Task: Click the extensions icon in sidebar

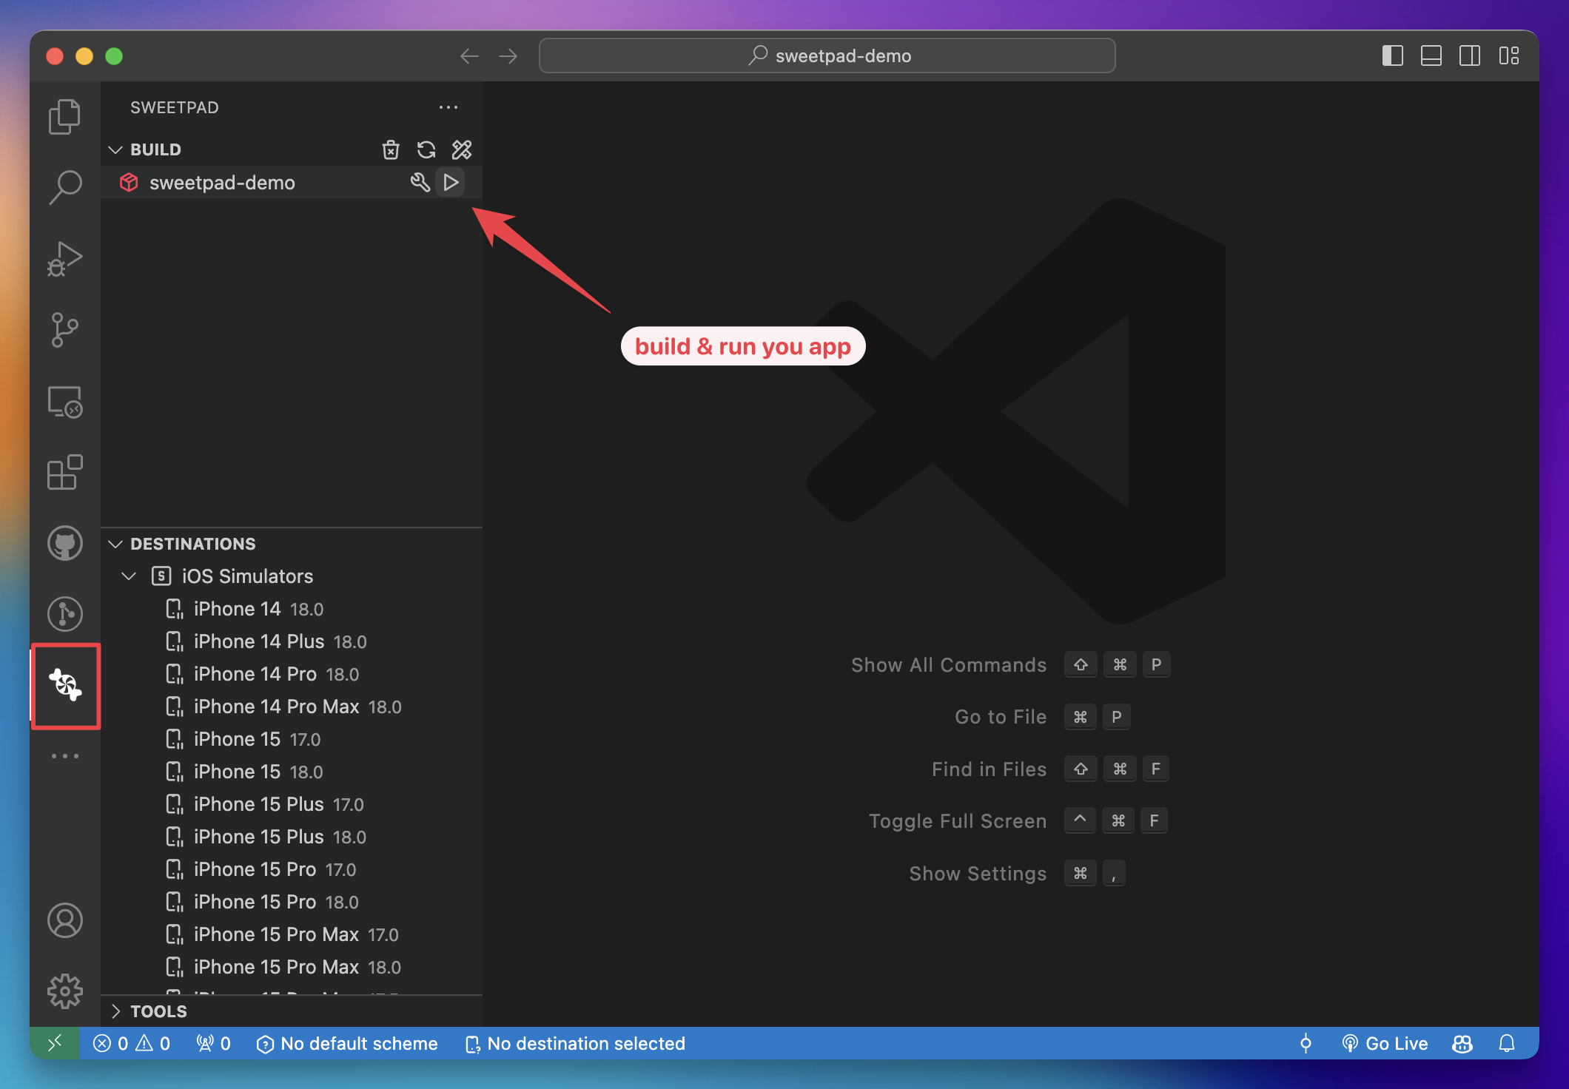Action: coord(64,472)
